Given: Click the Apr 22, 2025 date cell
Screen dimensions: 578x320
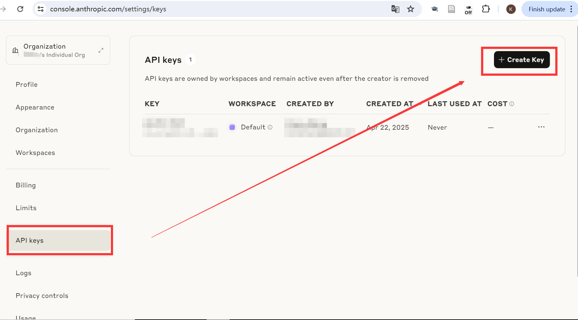Looking at the screenshot, I should 388,127.
